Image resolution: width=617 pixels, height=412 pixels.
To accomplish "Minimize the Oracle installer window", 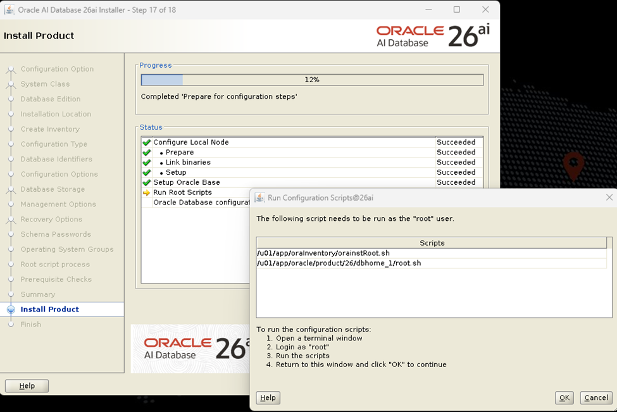I will (x=428, y=9).
